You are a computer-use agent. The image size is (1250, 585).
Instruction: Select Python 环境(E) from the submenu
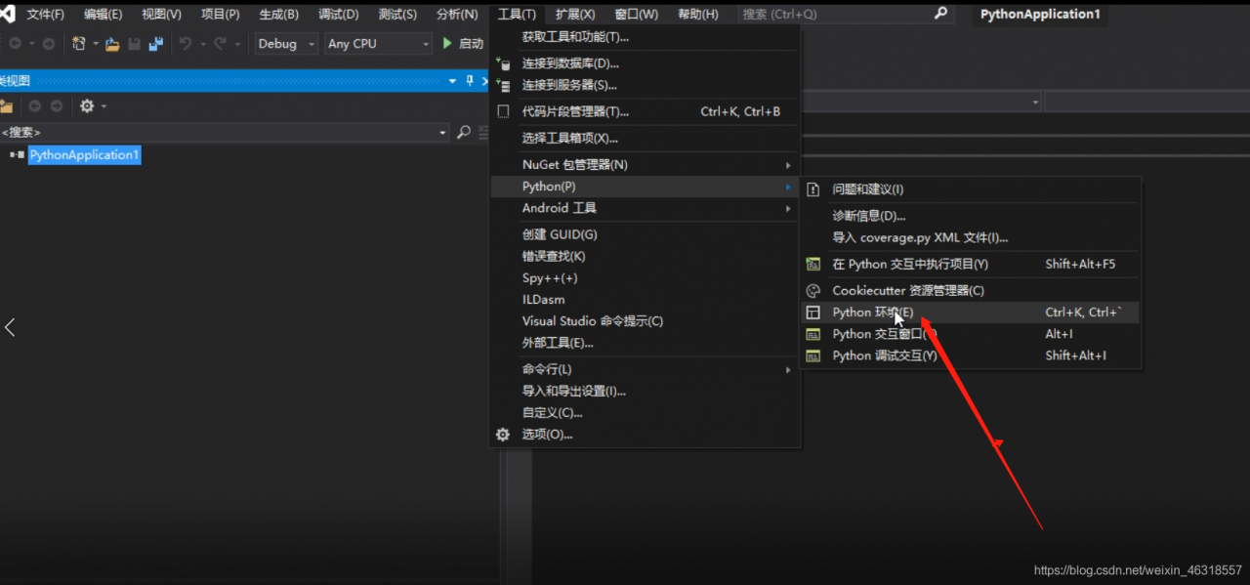coord(875,312)
